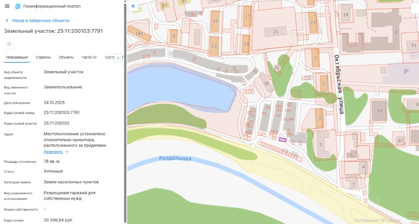Image resolution: width=419 pixels, height=224 pixels.
Task: Click the status value Учтенный
Action: pyautogui.click(x=53, y=171)
